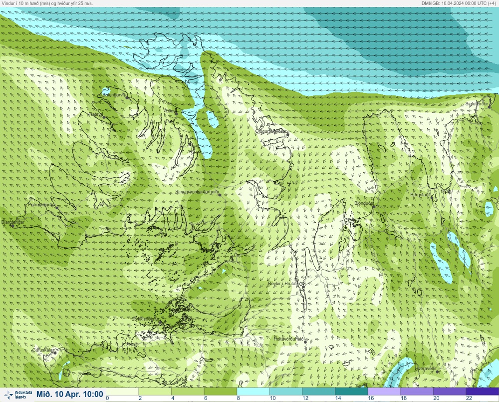Click the Stykkishólmur station label
The width and height of the screenshot is (499, 402).
(x=145, y=319)
